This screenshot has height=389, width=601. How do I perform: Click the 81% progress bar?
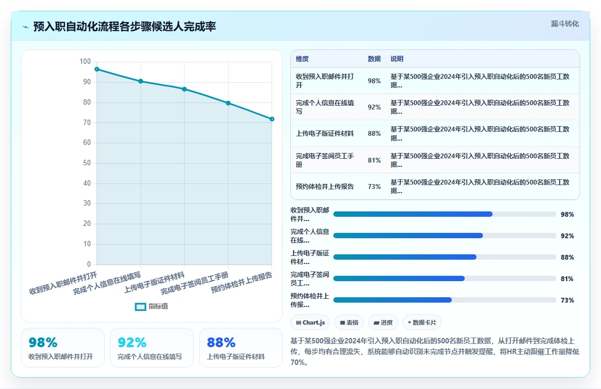(445, 278)
